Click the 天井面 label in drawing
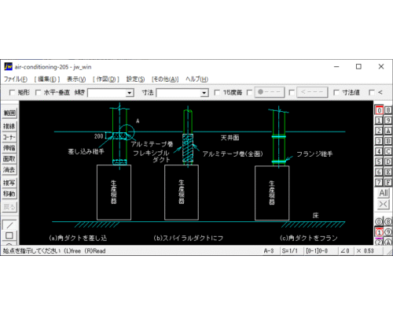 pyautogui.click(x=230, y=138)
